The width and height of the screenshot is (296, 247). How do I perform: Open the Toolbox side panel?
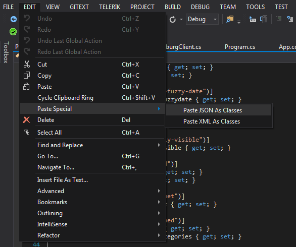6,52
